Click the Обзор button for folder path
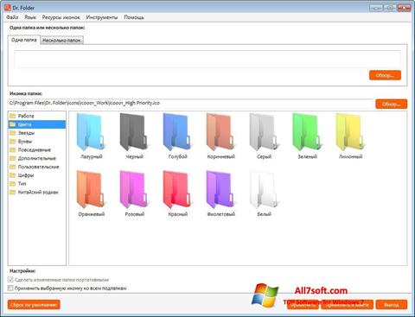 click(x=385, y=75)
